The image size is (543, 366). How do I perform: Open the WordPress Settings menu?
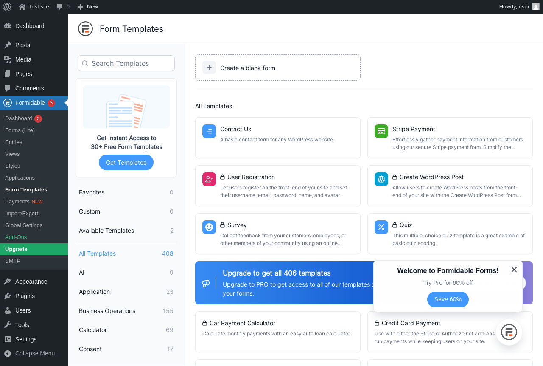tap(34, 339)
